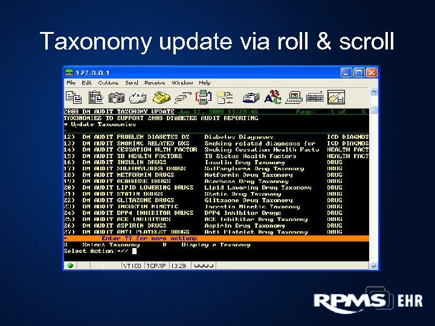Click the scrollbar up arrow
The width and height of the screenshot is (435, 326).
pos(374,92)
